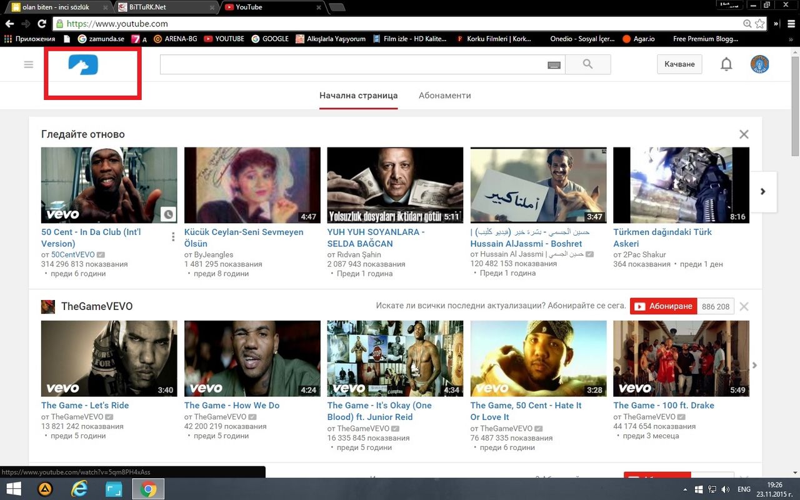Image resolution: width=800 pixels, height=500 pixels.
Task: Add 50 Cent video to Watch Later
Action: [x=169, y=215]
